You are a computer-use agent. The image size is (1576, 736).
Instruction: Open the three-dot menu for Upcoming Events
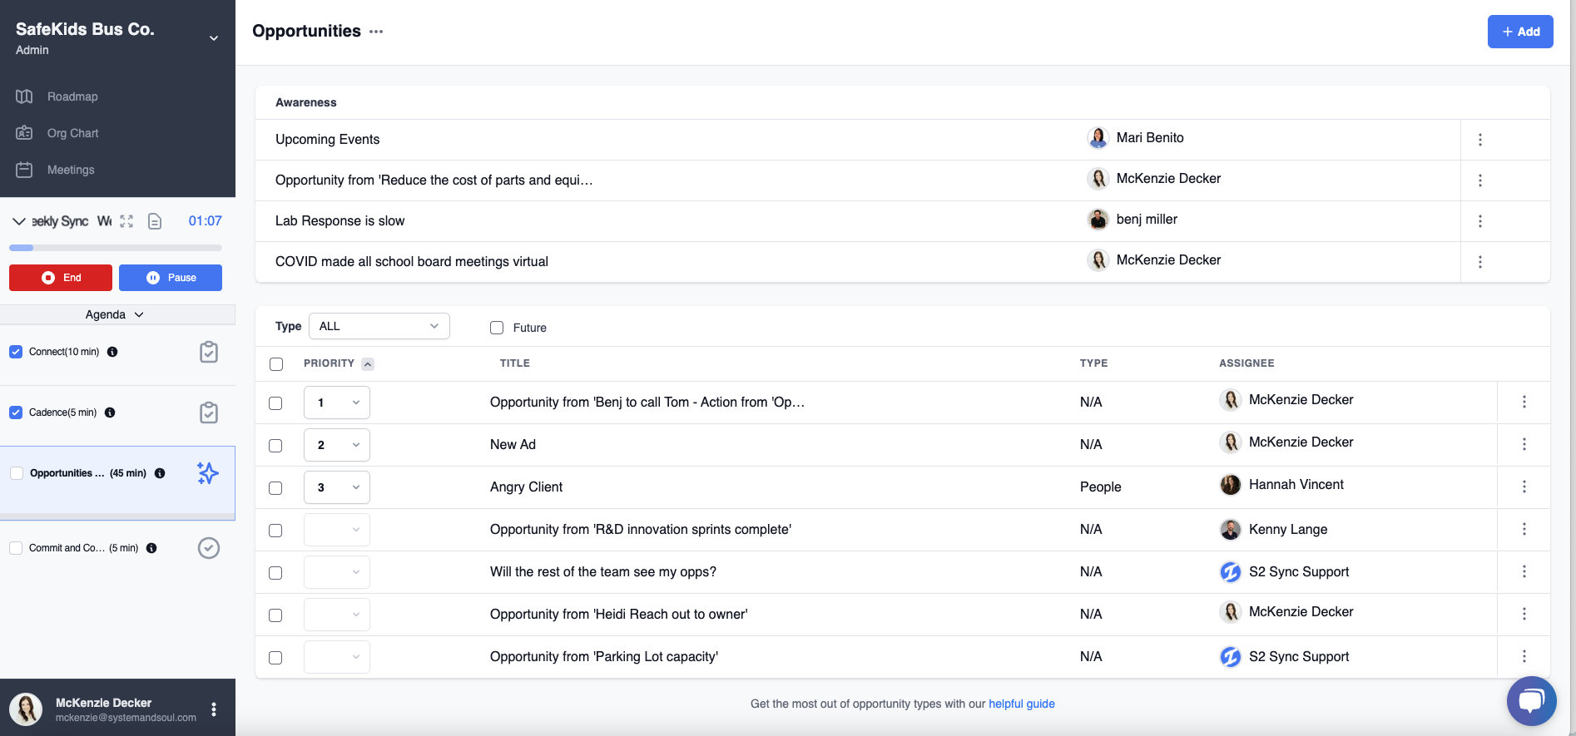click(x=1480, y=140)
